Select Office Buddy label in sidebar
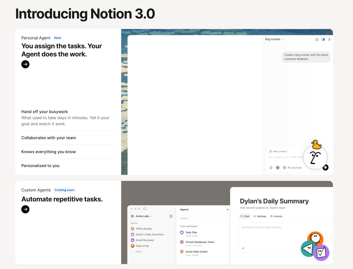Image resolution: width=353 pixels, height=269 pixels. [x=144, y=229]
